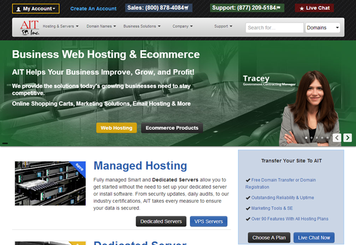This screenshot has height=245, width=356.
Task: Click the flag icon beside Support number
Action: pyautogui.click(x=278, y=8)
